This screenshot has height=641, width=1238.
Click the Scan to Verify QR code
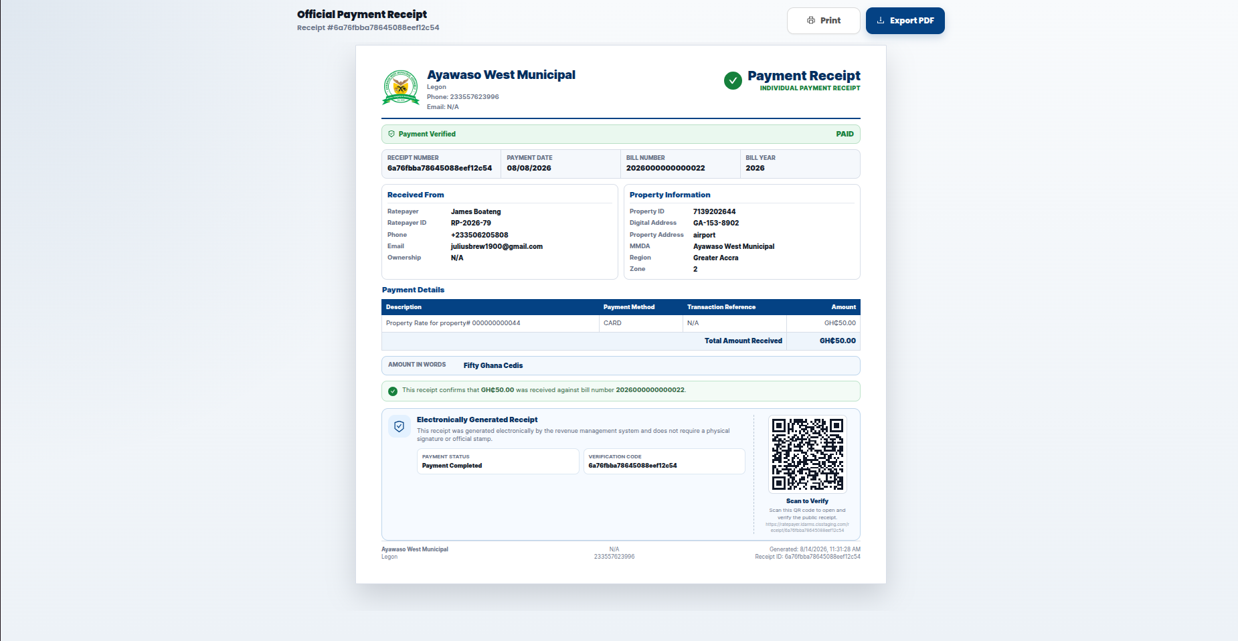click(807, 454)
